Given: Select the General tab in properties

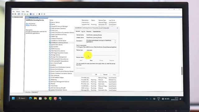Looking at the screenshot, I should [x=78, y=31].
